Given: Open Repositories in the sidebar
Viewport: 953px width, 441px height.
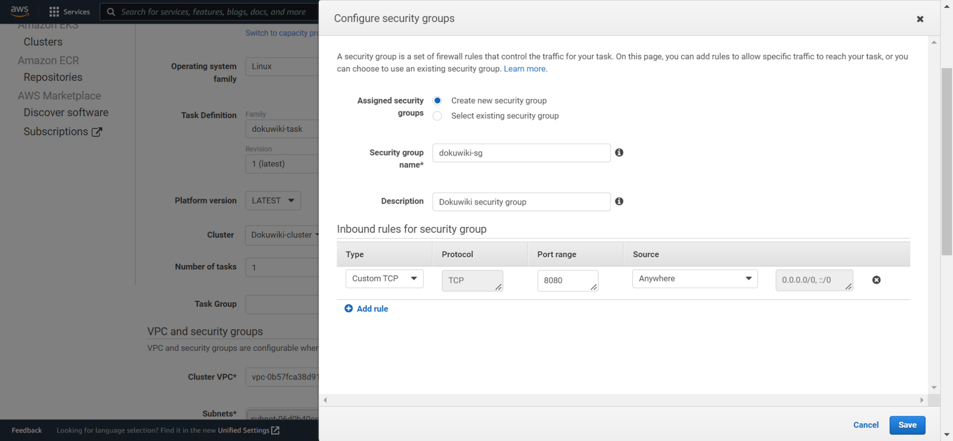Looking at the screenshot, I should [53, 77].
